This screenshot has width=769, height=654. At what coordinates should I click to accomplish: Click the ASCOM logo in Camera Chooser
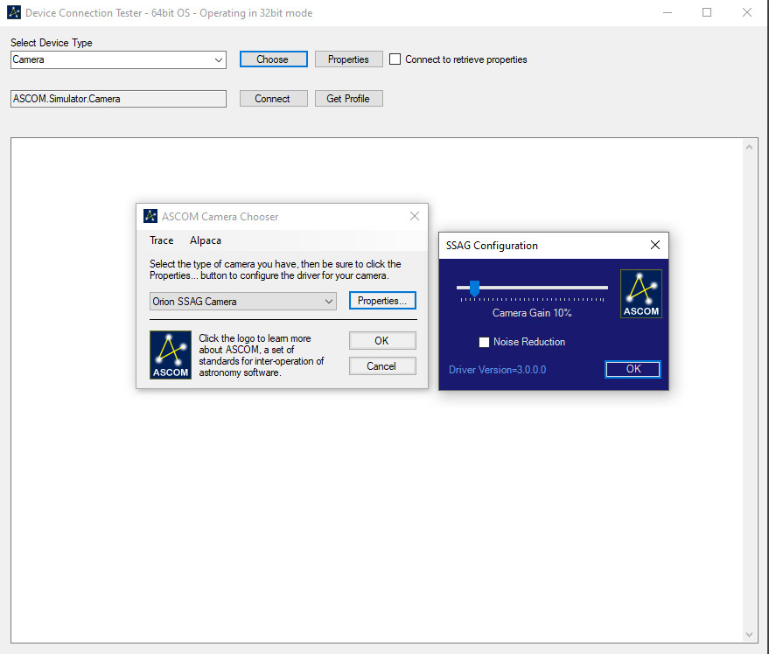171,354
